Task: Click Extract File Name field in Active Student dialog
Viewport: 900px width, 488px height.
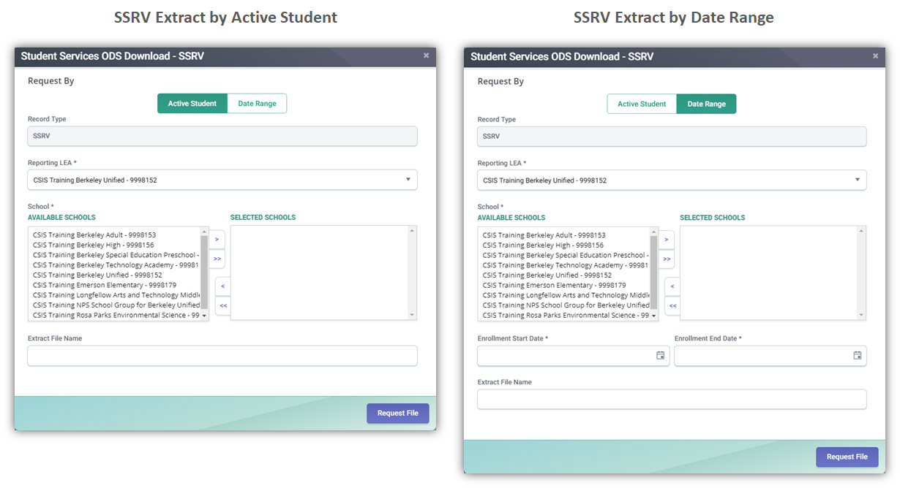Action: [222, 356]
